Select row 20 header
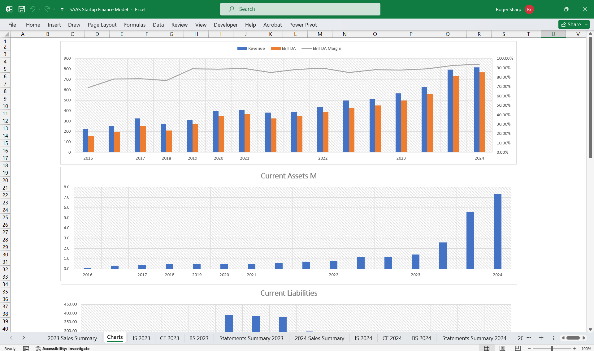Viewport: 594px width, 351px height. [x=5, y=180]
